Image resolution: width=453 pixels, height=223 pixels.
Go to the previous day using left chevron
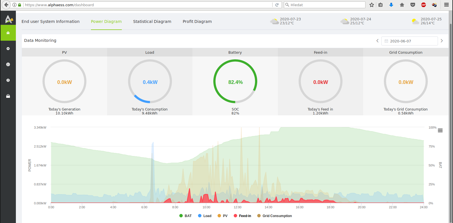(377, 41)
